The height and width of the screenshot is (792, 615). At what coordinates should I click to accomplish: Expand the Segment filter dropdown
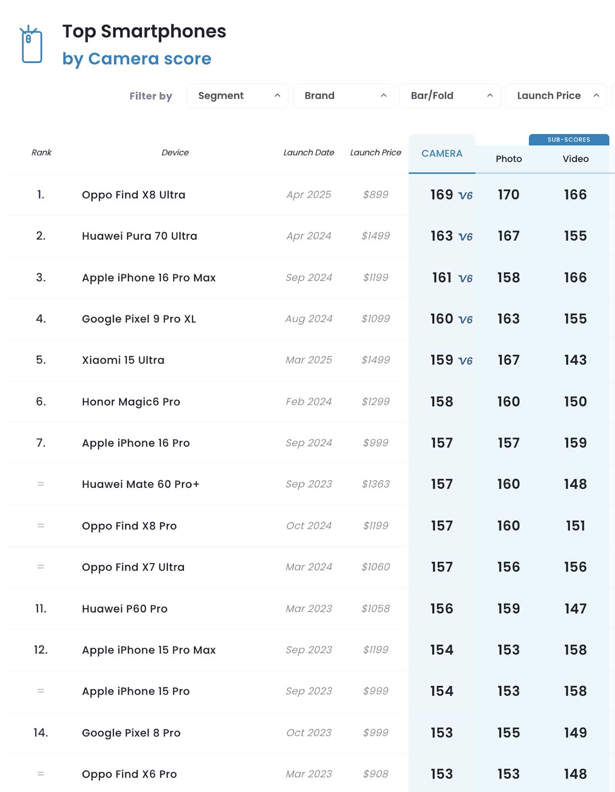pos(237,96)
